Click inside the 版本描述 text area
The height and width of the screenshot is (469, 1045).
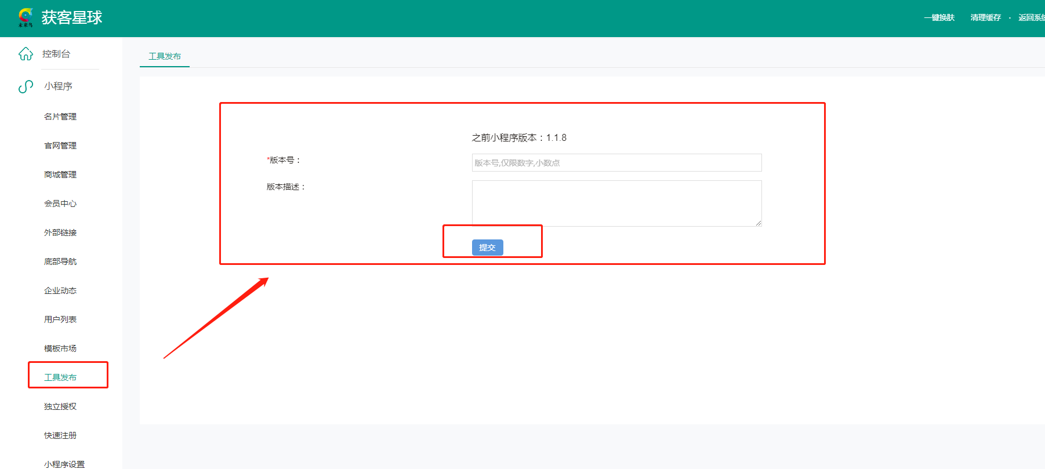click(x=616, y=203)
